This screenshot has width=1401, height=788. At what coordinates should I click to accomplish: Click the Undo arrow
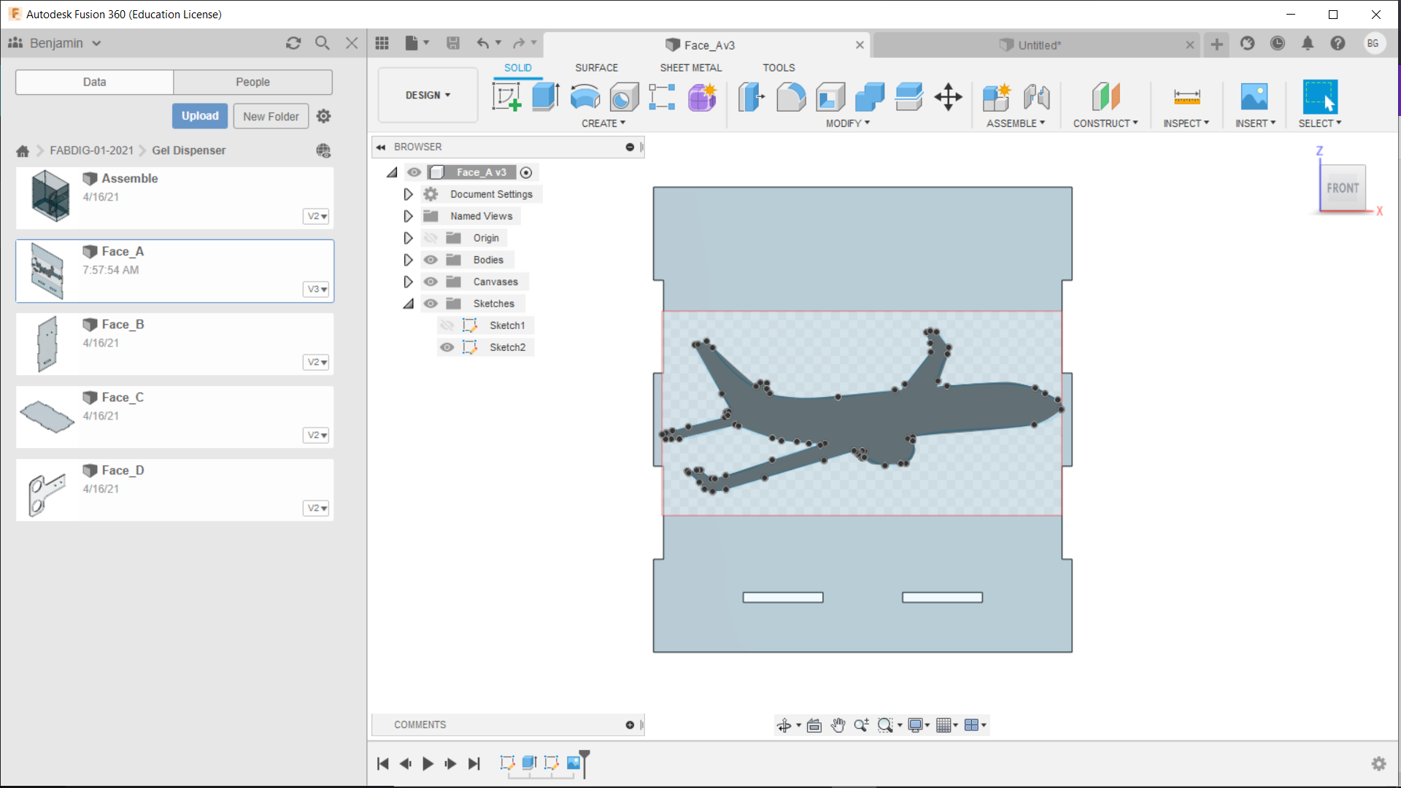(483, 43)
